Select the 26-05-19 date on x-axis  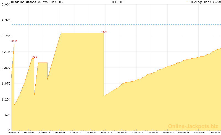pyautogui.click(x=13, y=133)
